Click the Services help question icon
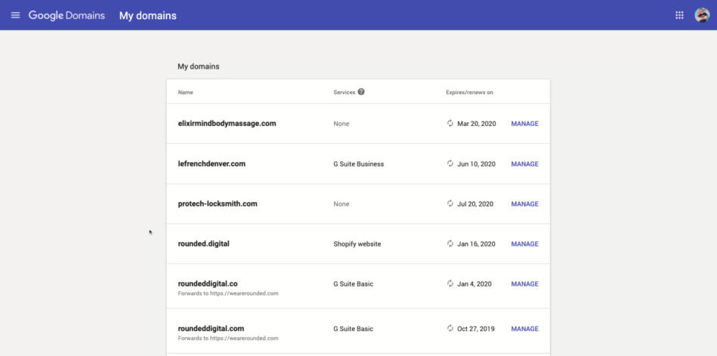This screenshot has width=717, height=356. pos(361,92)
